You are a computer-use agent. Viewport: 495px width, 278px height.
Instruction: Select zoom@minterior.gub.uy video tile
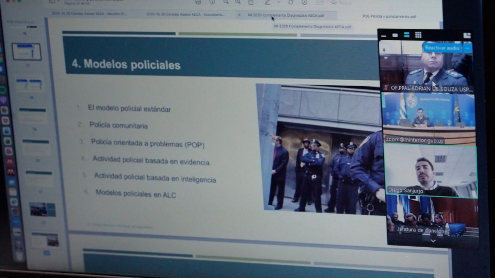point(428,119)
